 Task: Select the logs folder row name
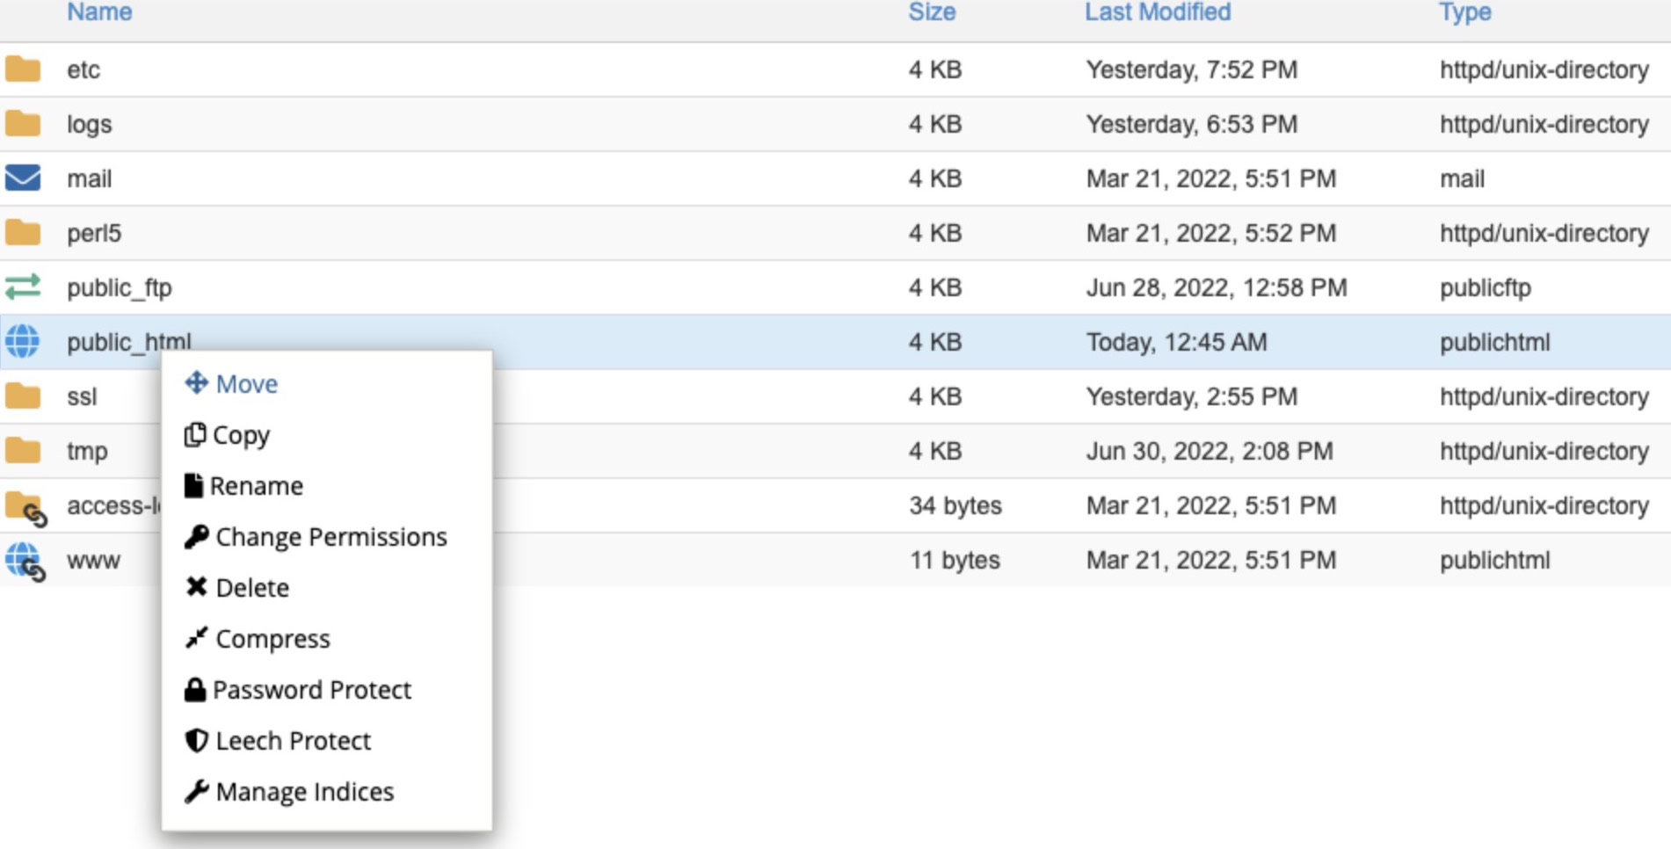pyautogui.click(x=90, y=124)
